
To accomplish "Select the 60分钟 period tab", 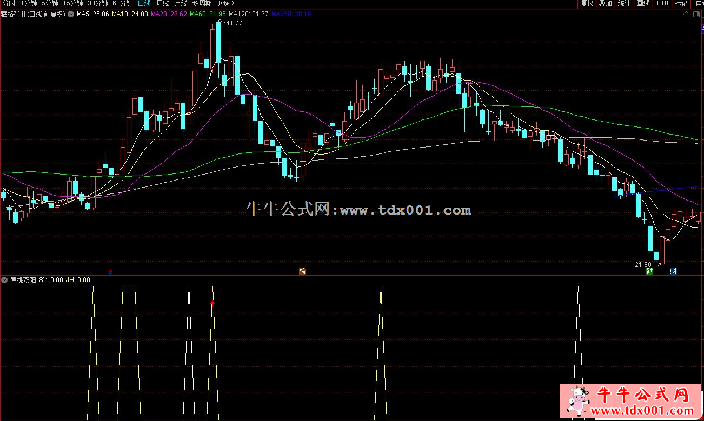I will click(x=123, y=3).
